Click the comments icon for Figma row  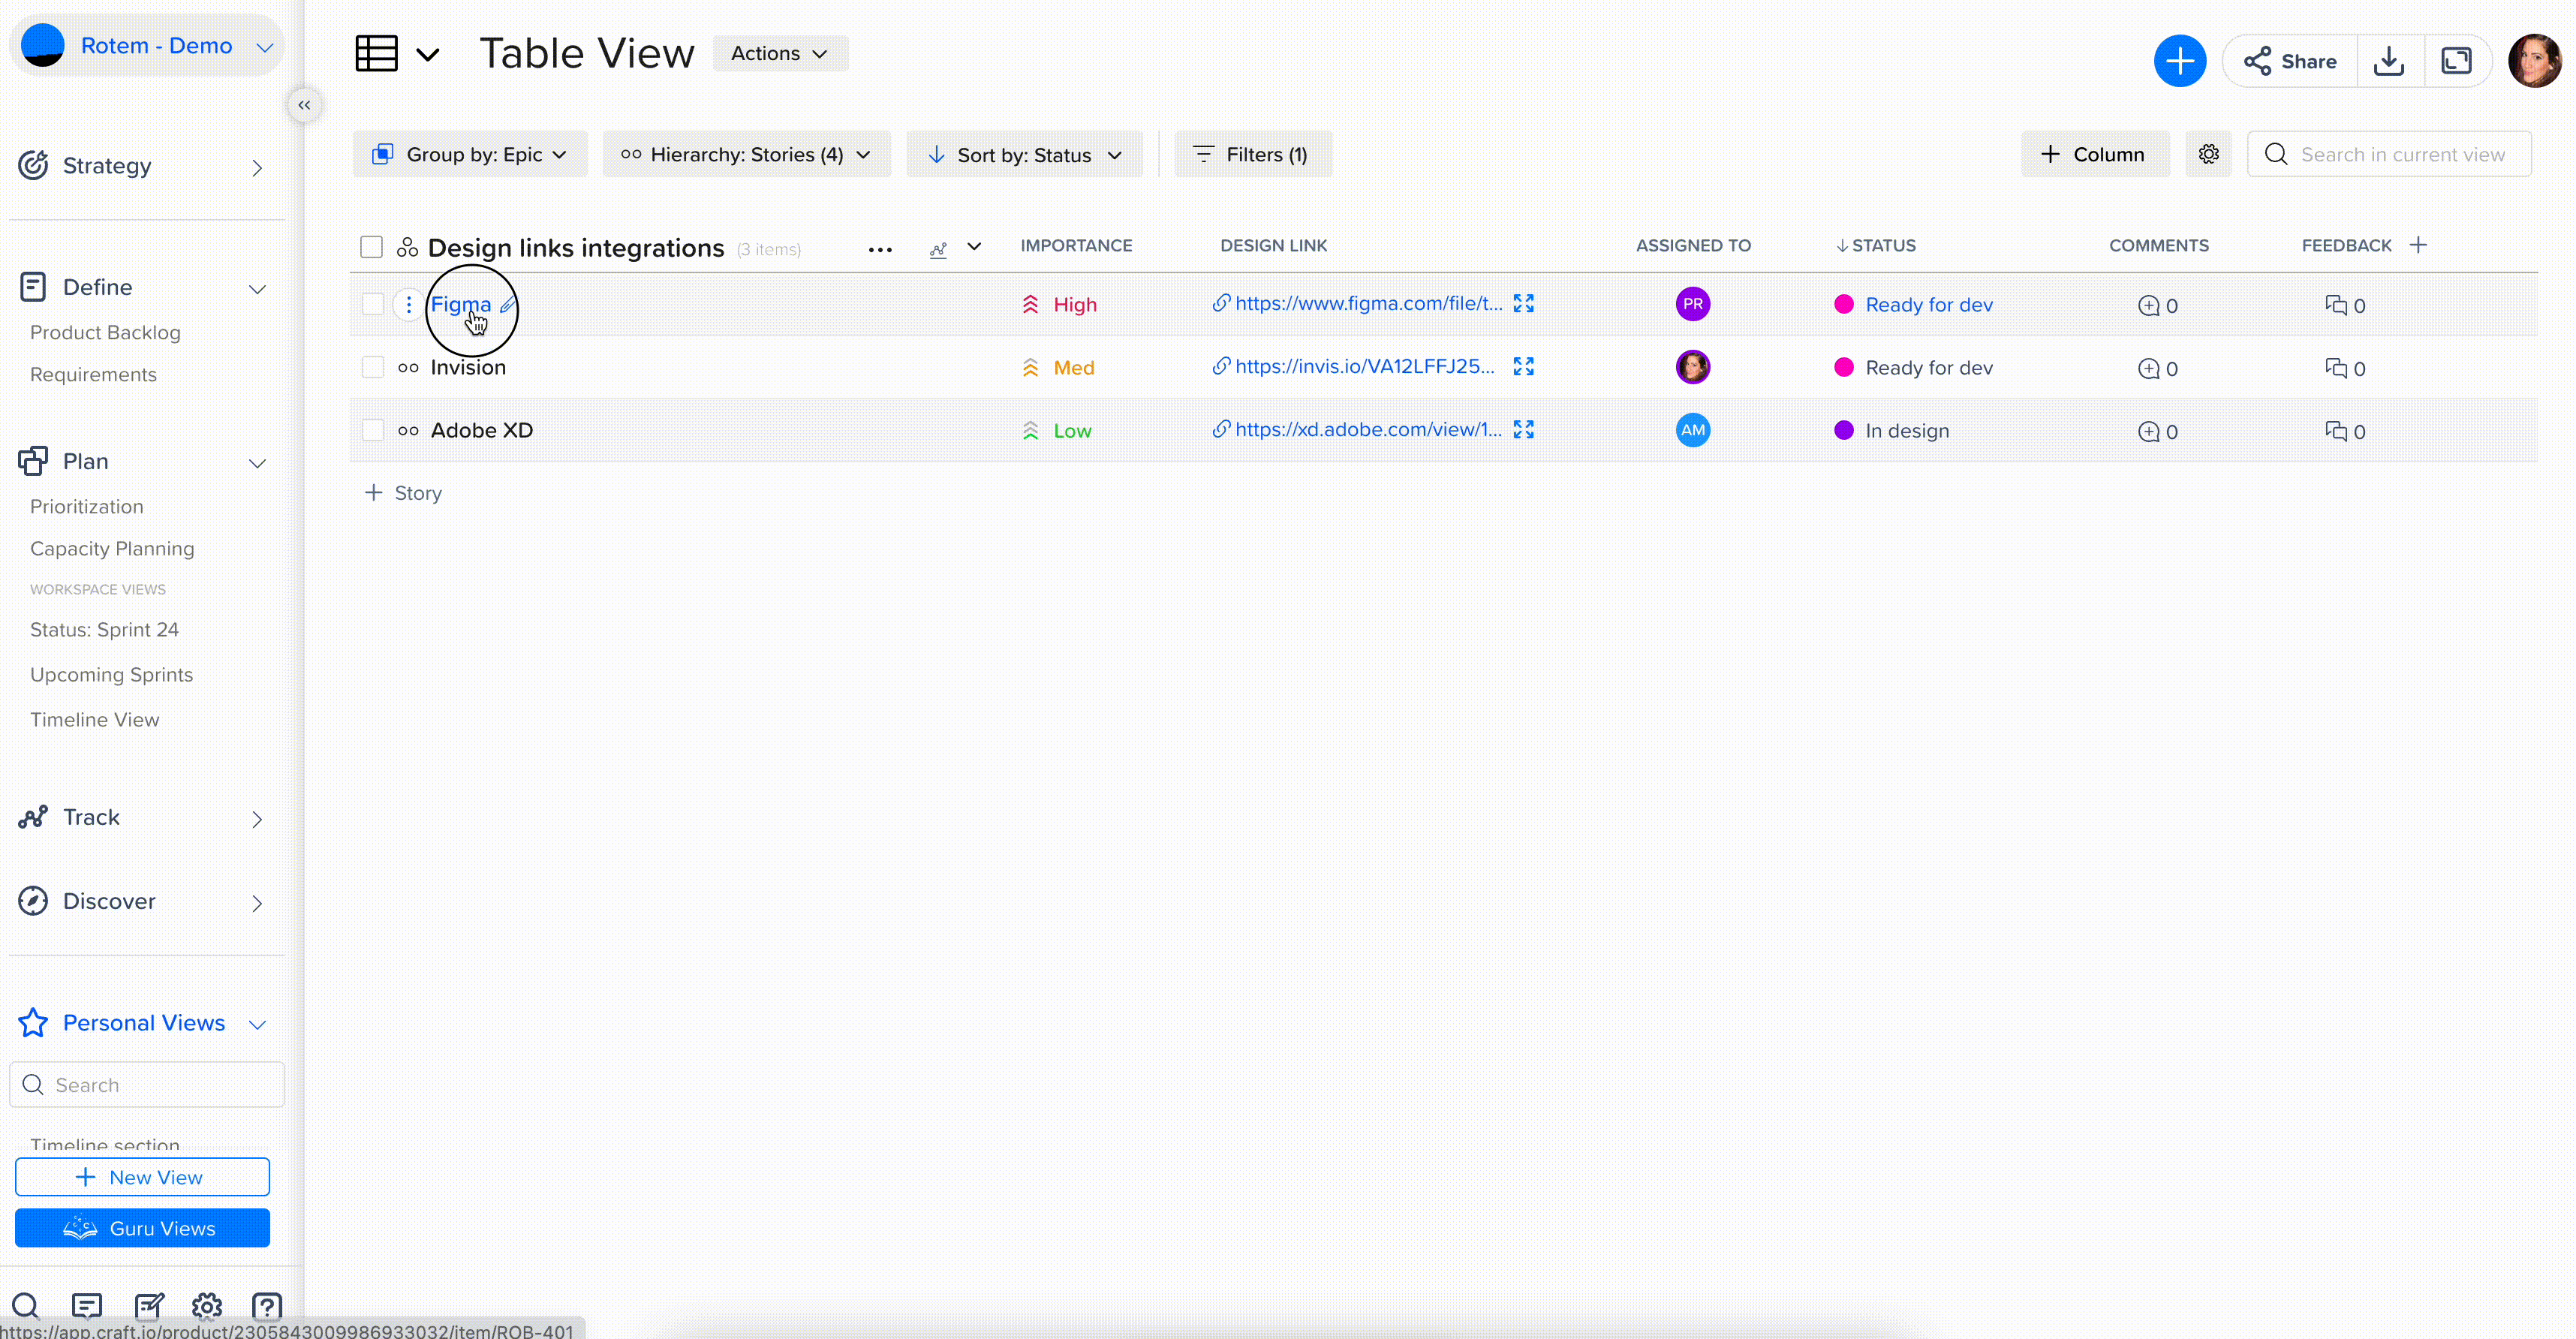point(2148,305)
